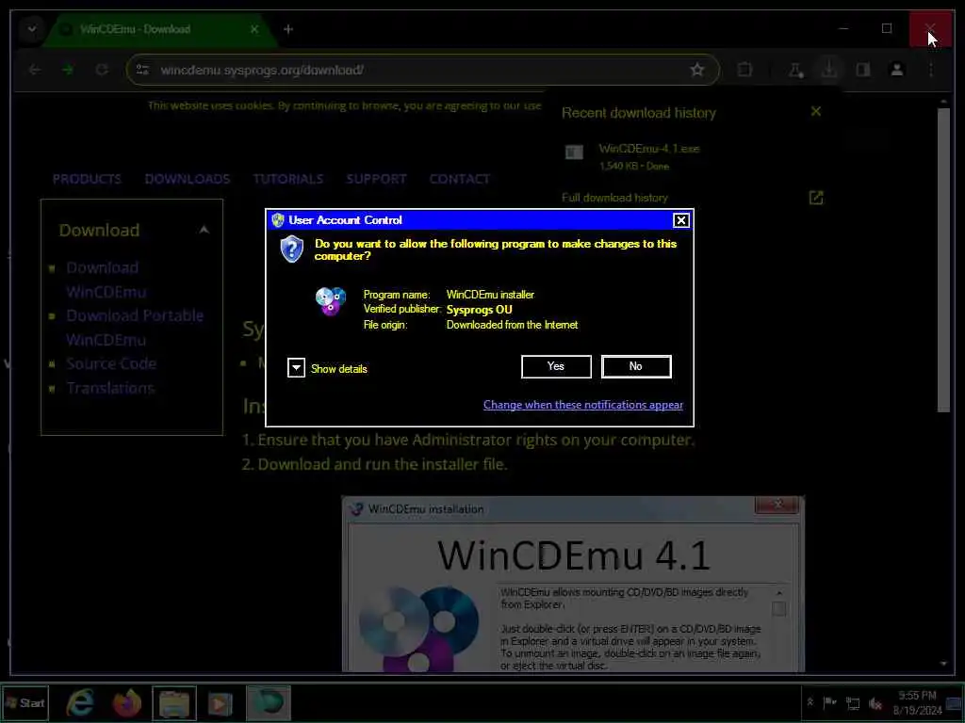The width and height of the screenshot is (965, 723).
Task: Select the WinCDEmu - Download tab
Action: 161,29
